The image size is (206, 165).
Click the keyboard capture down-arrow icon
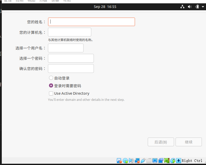point(179,161)
